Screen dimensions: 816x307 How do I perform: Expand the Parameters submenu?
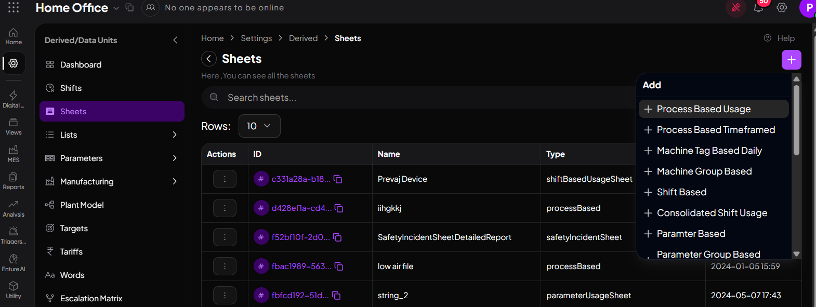pyautogui.click(x=175, y=158)
